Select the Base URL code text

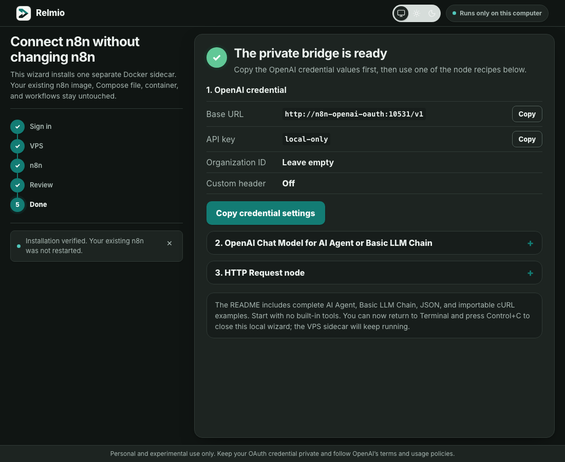click(354, 114)
